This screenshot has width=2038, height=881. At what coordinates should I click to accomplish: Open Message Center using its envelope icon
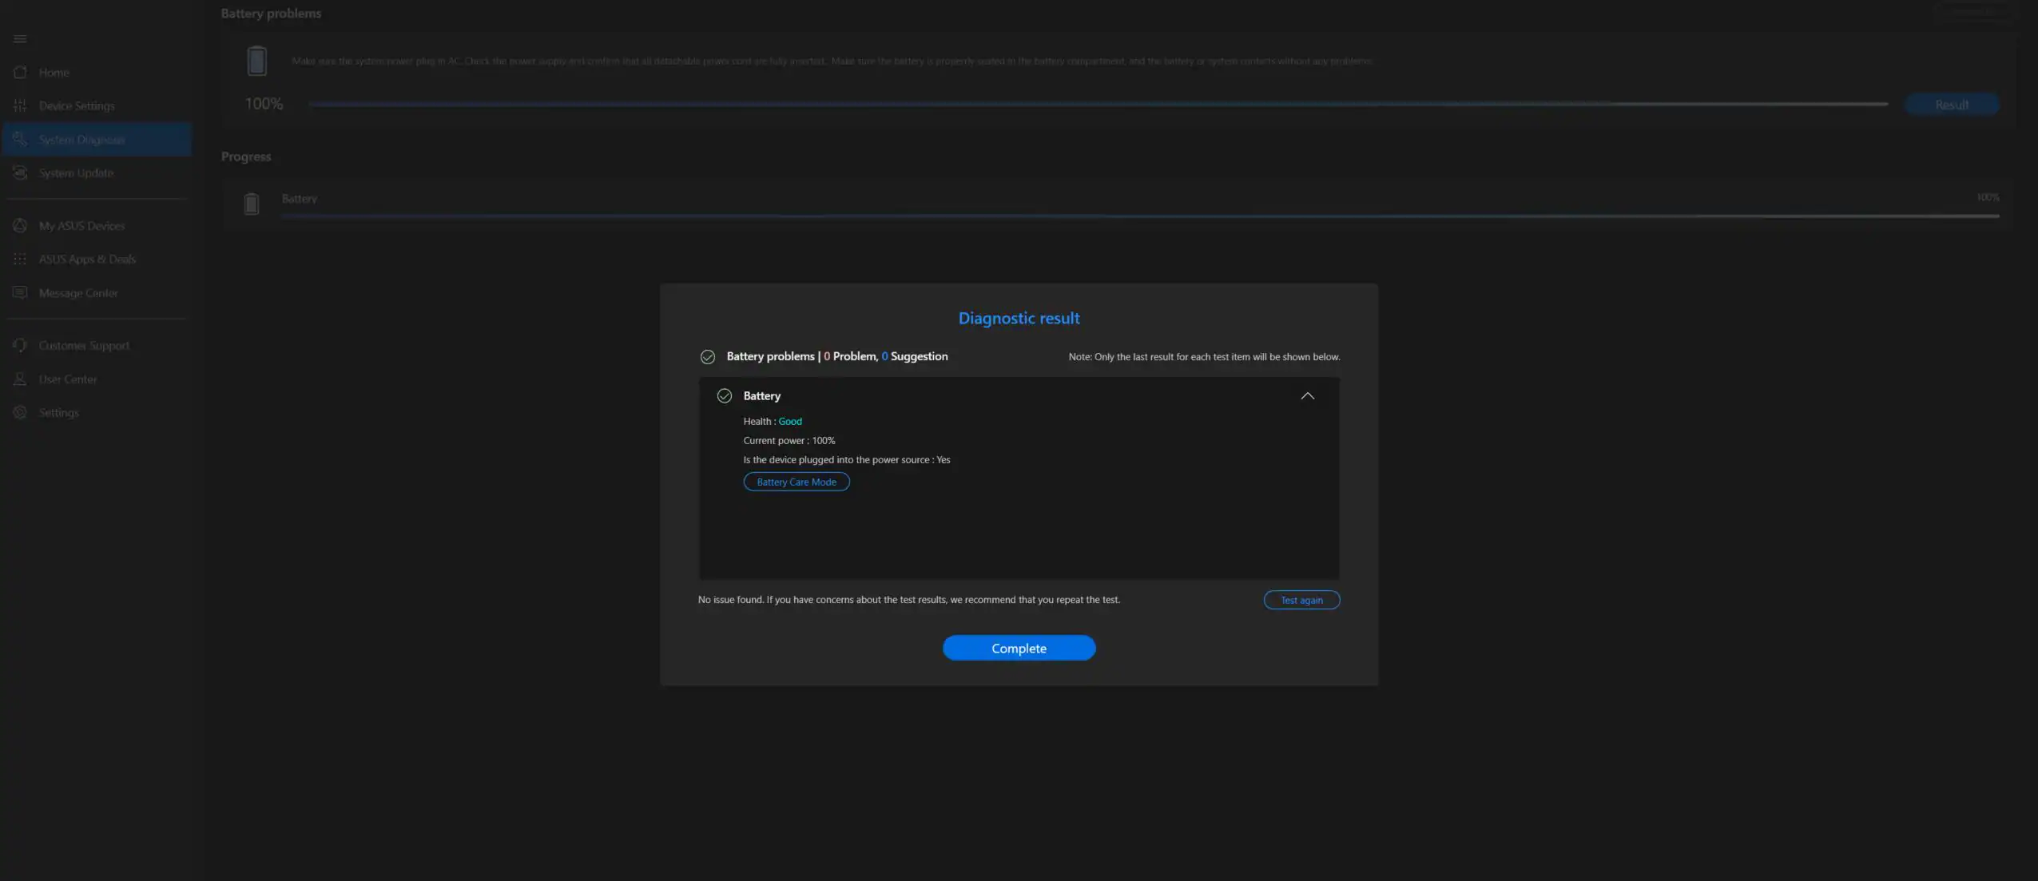coord(20,292)
